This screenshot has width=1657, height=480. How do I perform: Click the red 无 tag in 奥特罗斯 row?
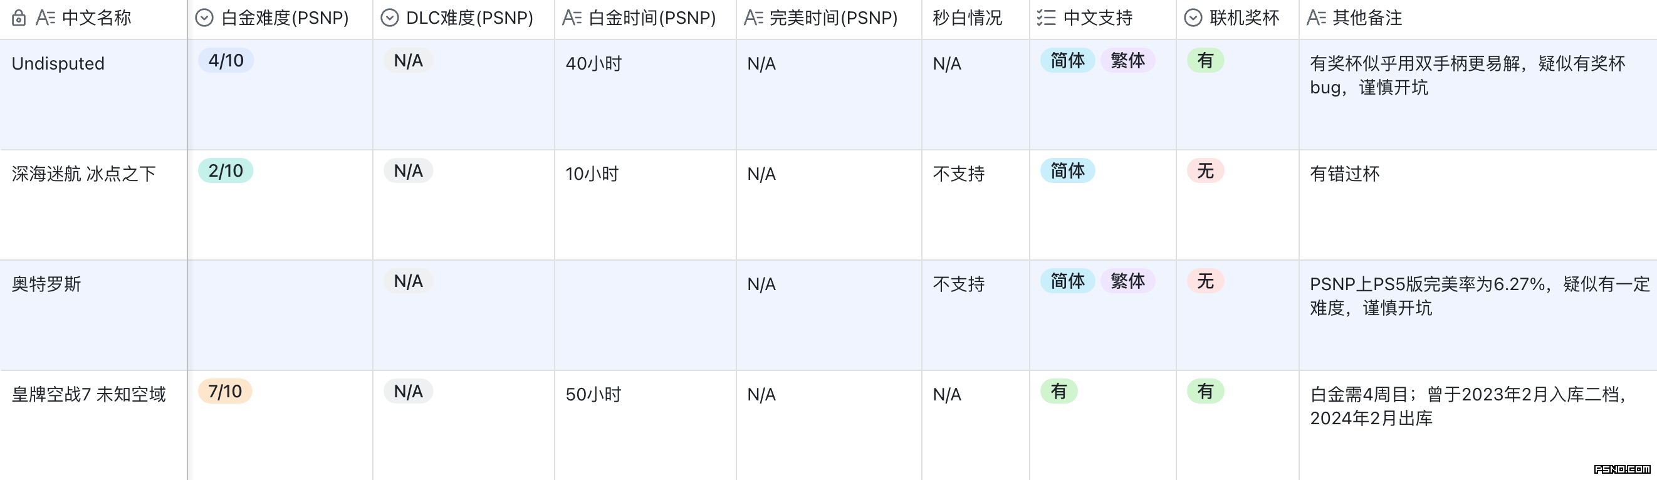[1205, 282]
